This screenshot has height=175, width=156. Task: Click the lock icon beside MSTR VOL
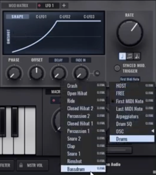click(21, 165)
